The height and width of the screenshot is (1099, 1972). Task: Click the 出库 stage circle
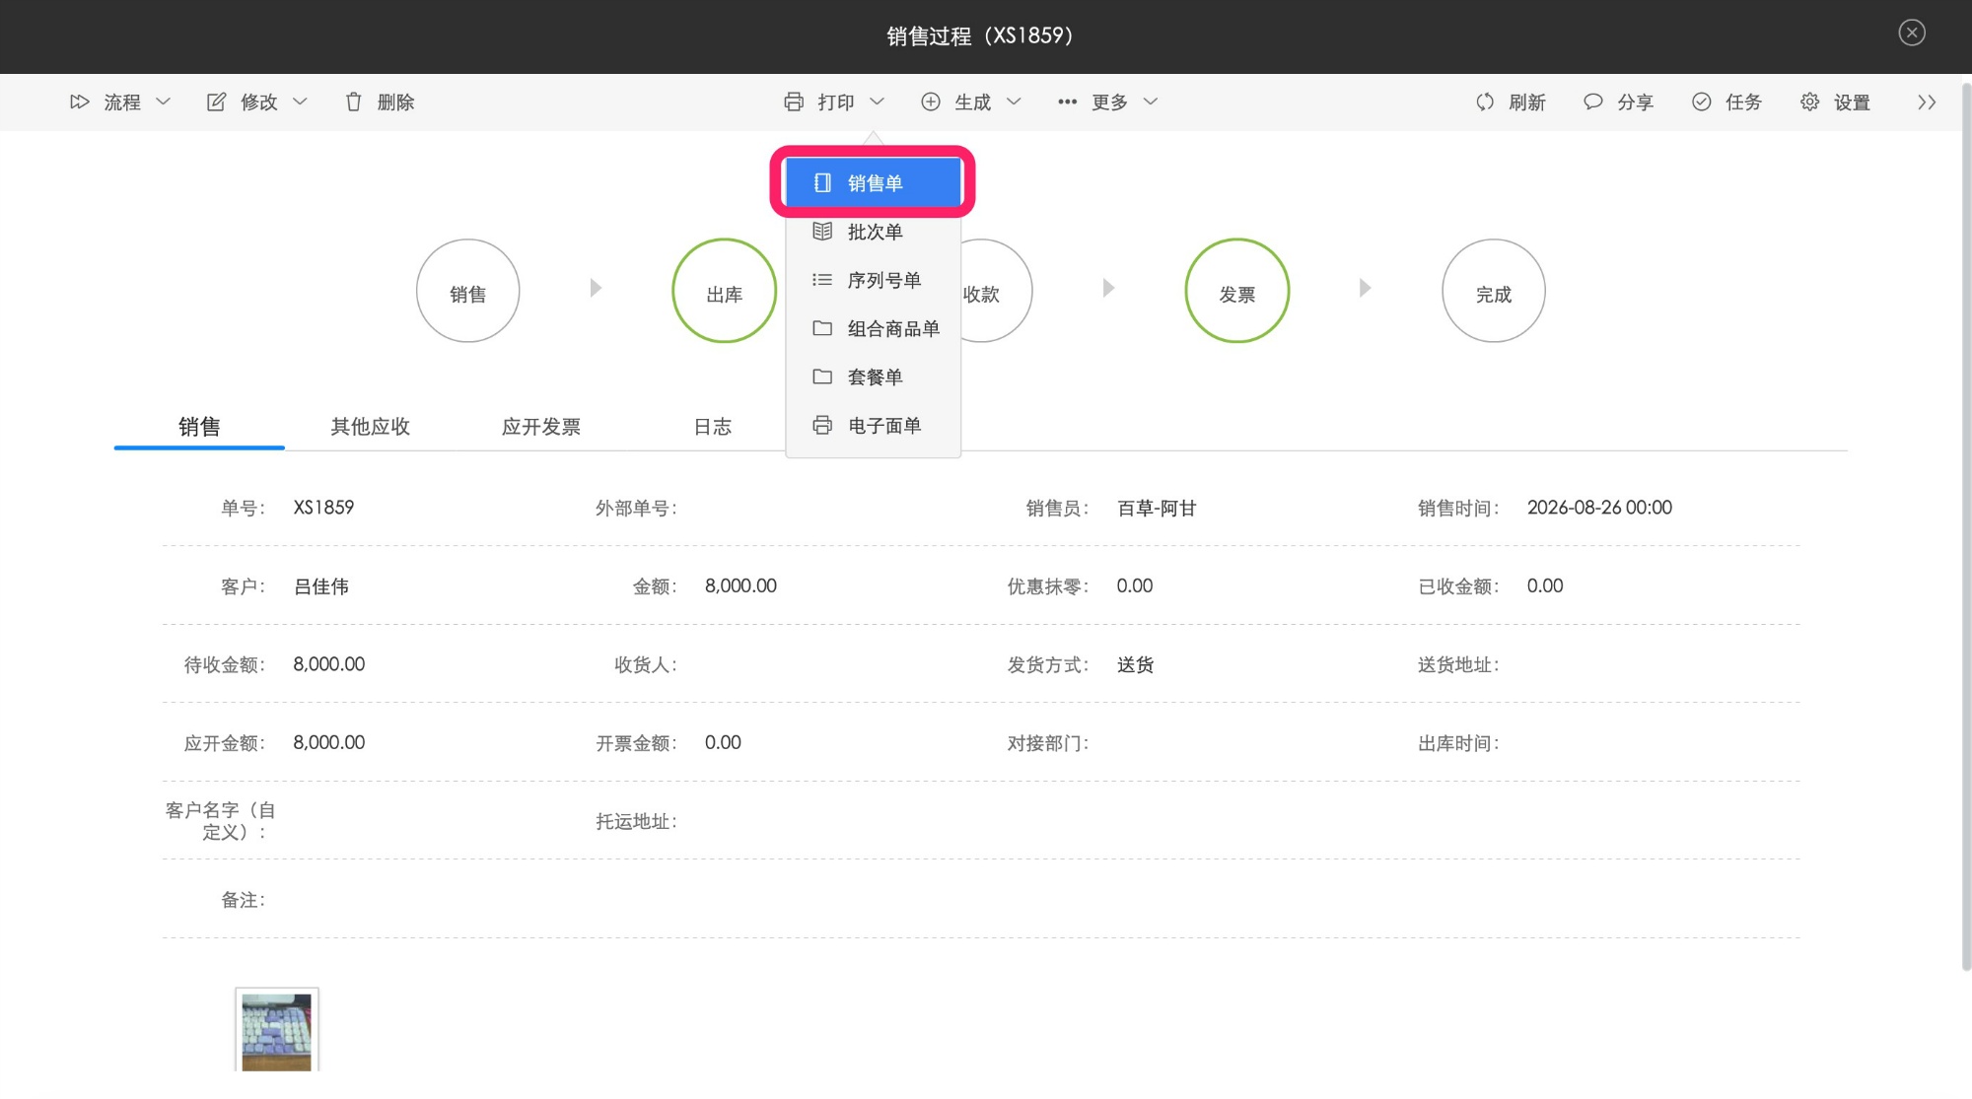click(x=724, y=291)
